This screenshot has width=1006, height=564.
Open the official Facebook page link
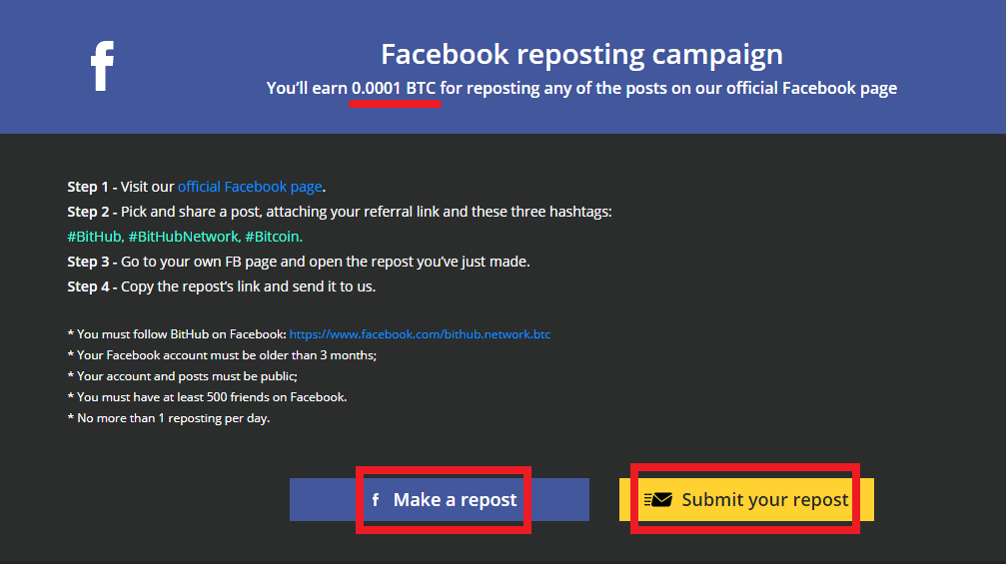tap(250, 187)
